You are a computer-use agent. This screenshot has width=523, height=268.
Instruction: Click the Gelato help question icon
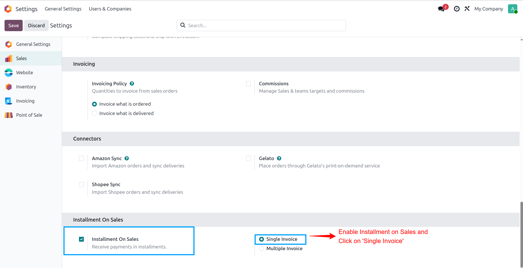pos(279,158)
